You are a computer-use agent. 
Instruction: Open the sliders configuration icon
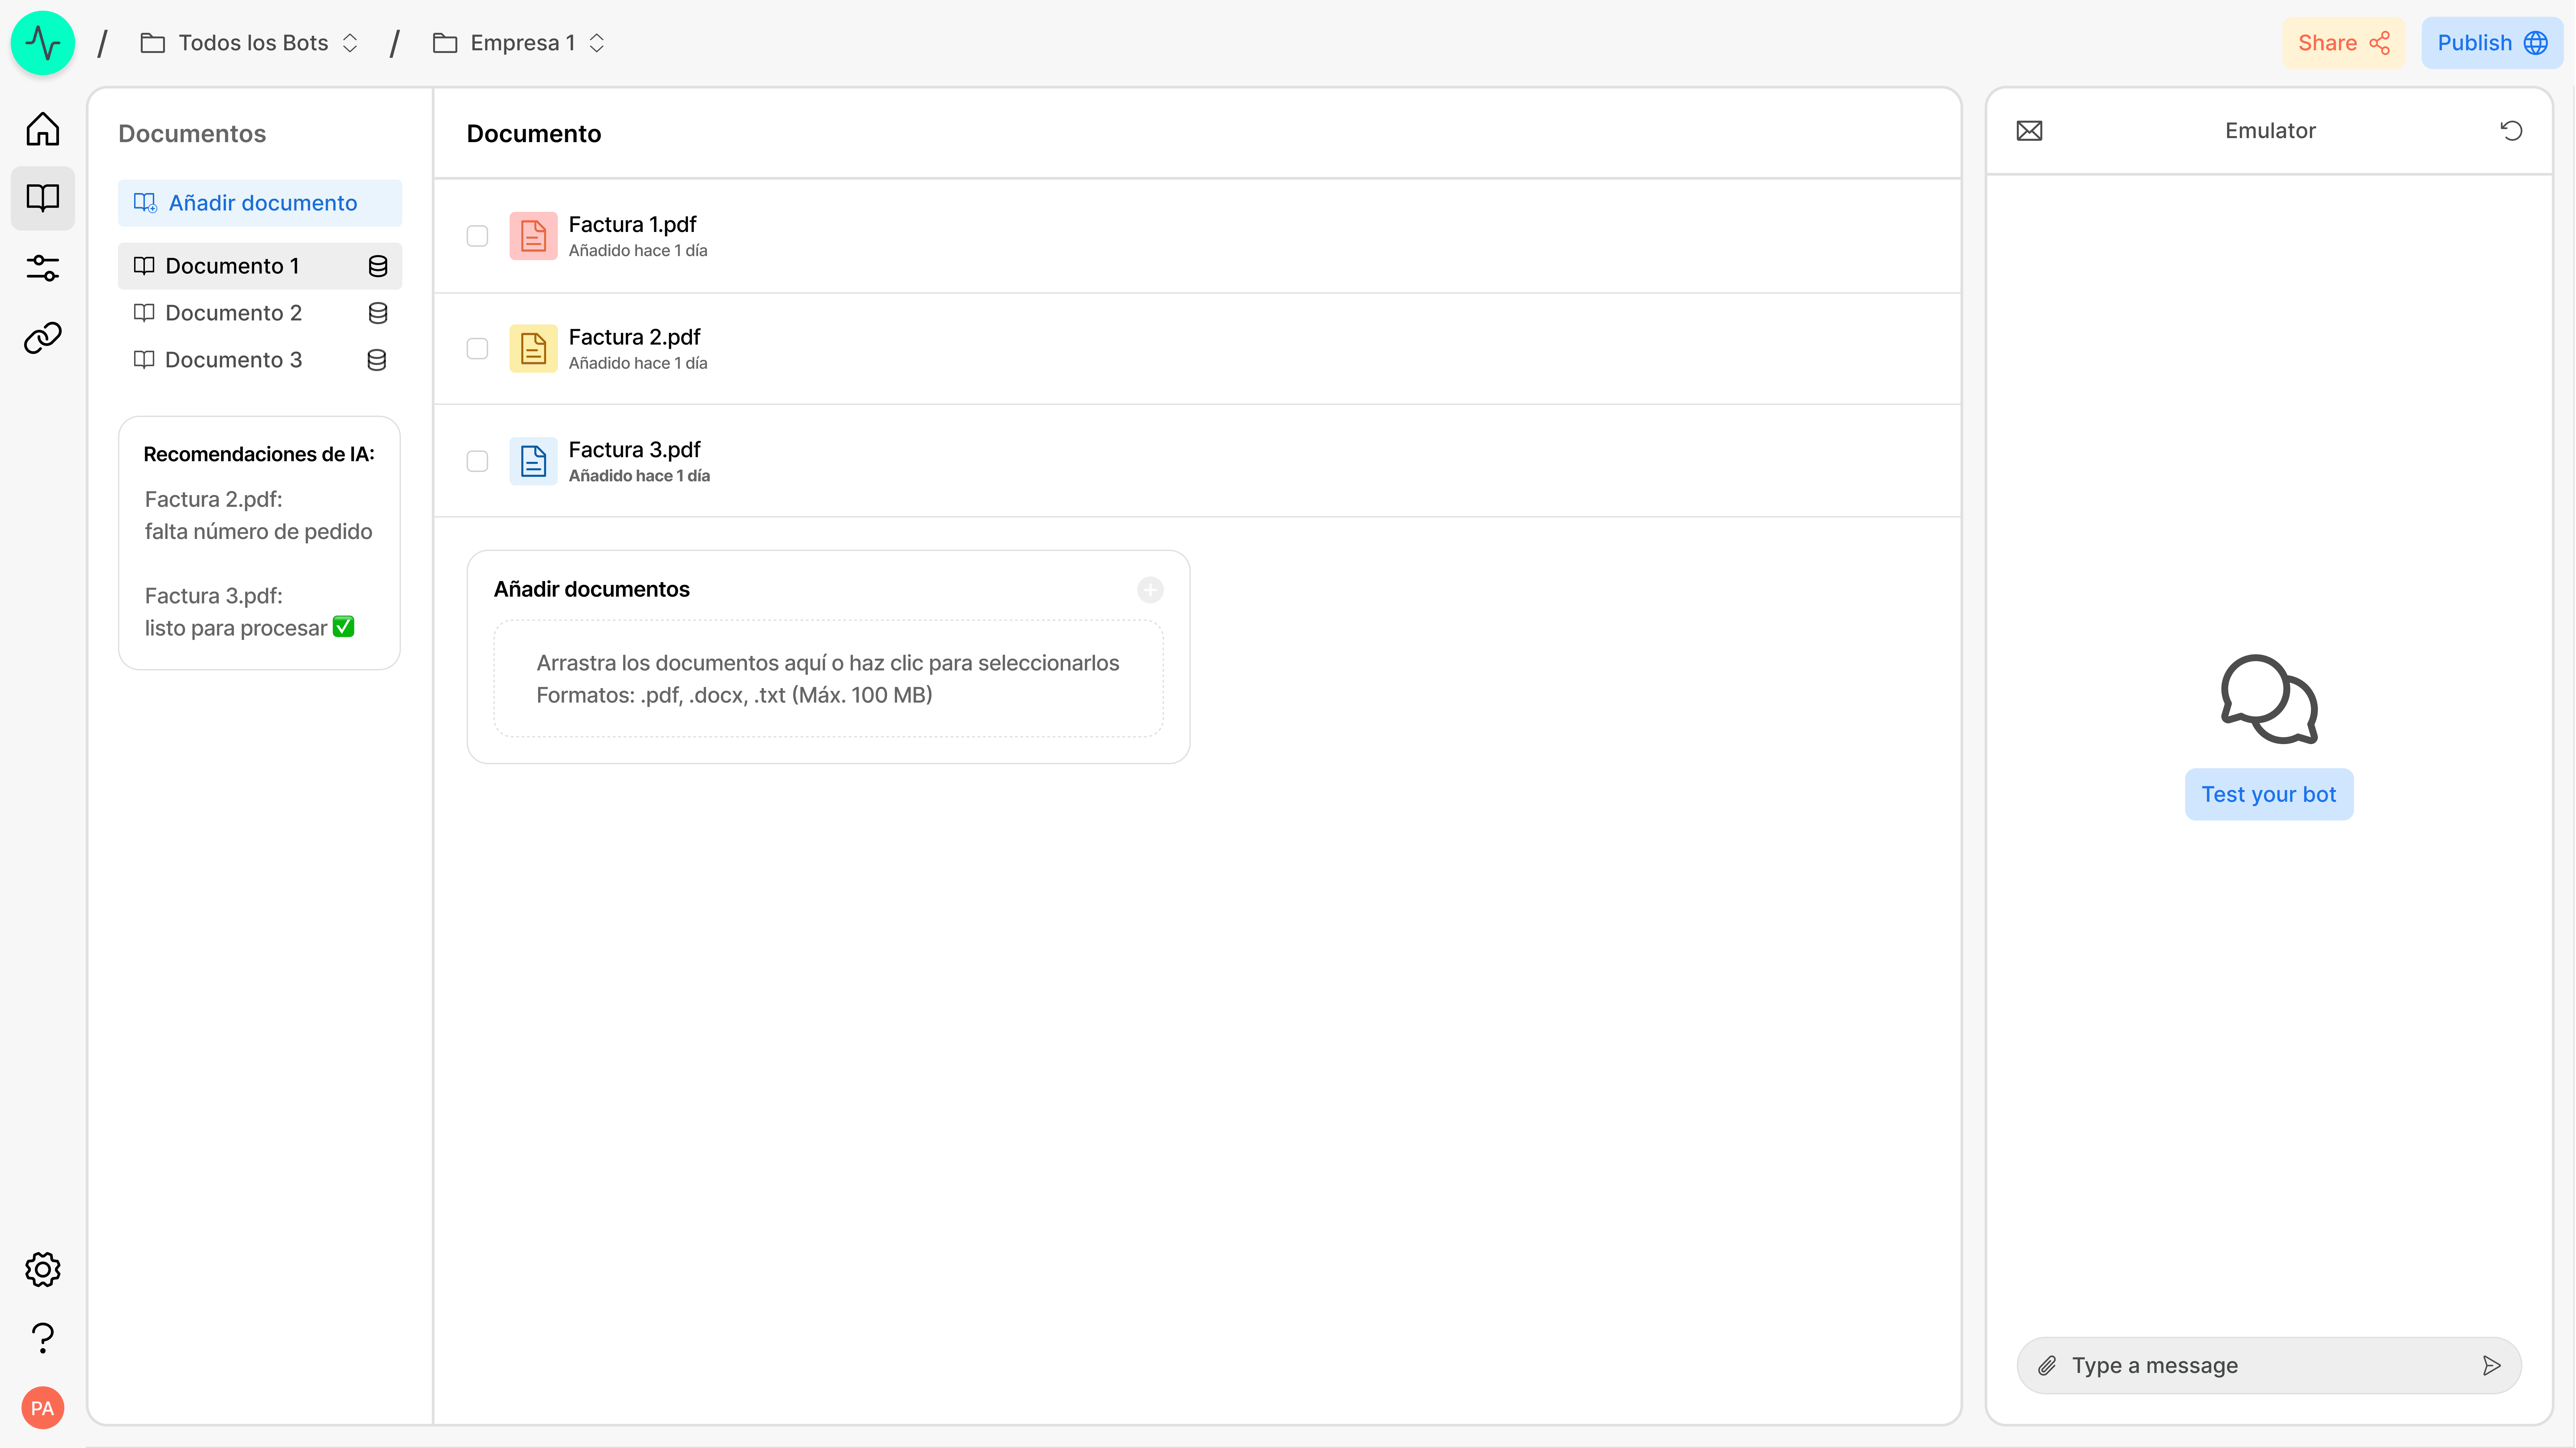coord(43,268)
